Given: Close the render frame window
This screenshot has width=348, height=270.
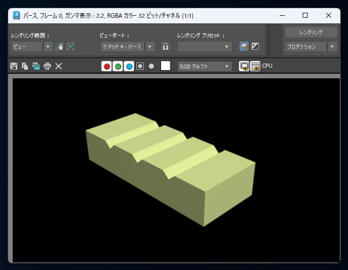Looking at the screenshot, I should tap(328, 16).
